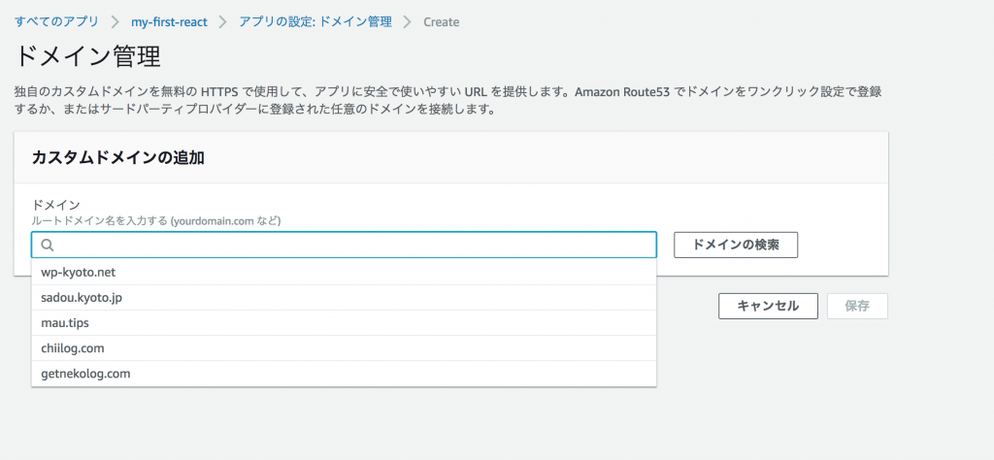Click the ドメインの検索 button
The image size is (994, 460).
736,245
